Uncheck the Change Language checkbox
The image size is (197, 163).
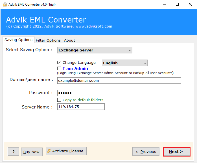tap(59, 62)
